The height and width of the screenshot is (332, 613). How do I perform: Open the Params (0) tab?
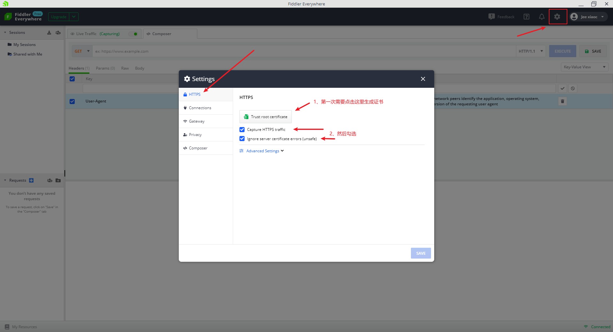tap(105, 68)
